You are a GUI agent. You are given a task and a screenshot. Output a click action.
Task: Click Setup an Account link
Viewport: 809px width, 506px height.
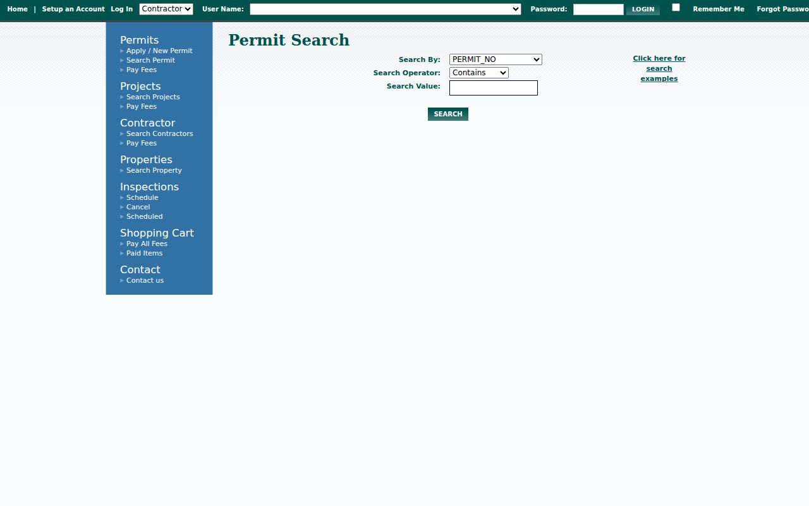pyautogui.click(x=73, y=9)
